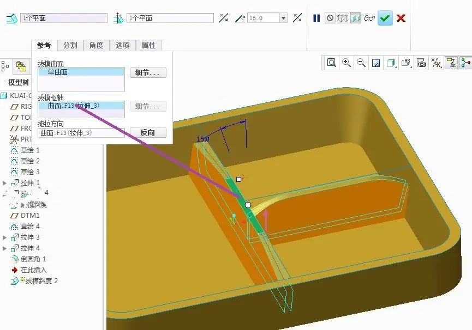The width and height of the screenshot is (472, 330).
Task: Select the 单曲面 entry in the draft surfaces list
Action: coord(81,72)
